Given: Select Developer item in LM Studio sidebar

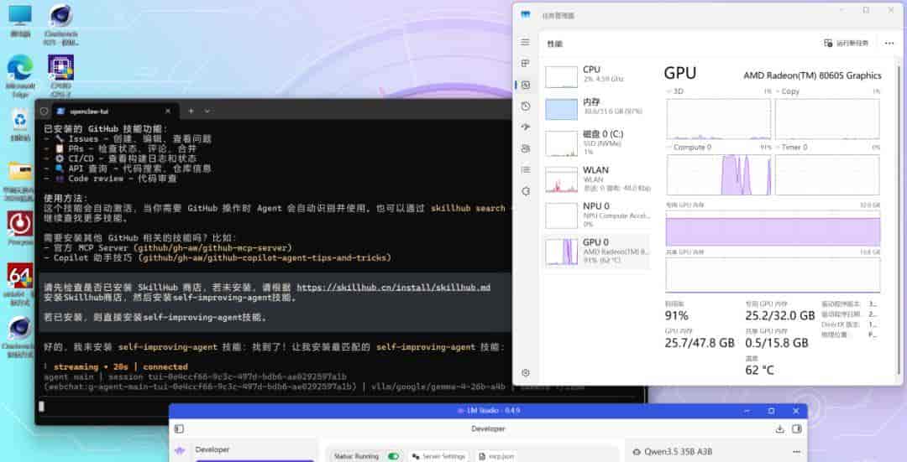Looking at the screenshot, I should [x=212, y=450].
